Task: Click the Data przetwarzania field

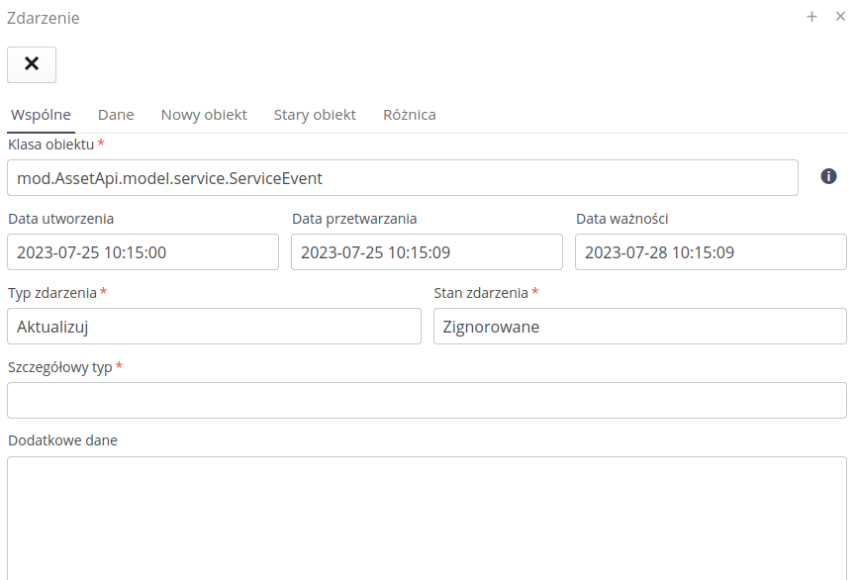Action: pyautogui.click(x=427, y=252)
